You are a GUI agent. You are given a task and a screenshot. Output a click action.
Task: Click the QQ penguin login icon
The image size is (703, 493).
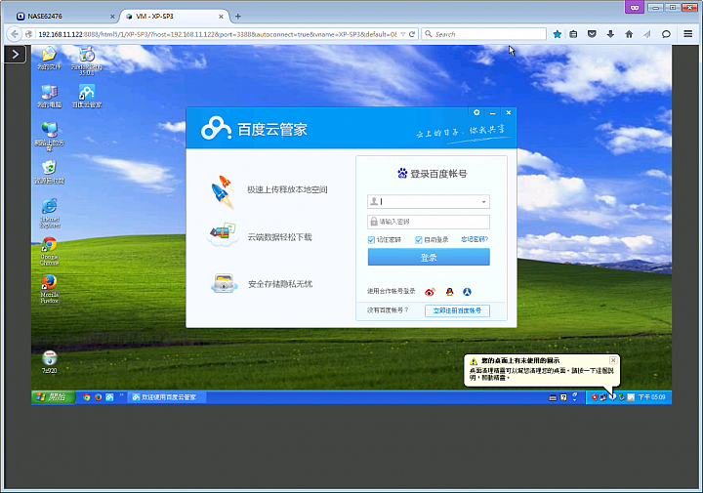[x=450, y=292]
